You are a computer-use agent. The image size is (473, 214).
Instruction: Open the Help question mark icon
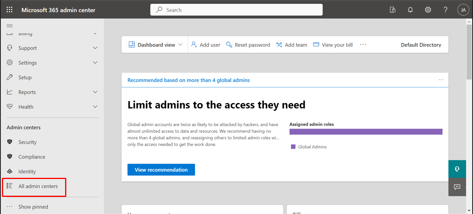click(446, 10)
